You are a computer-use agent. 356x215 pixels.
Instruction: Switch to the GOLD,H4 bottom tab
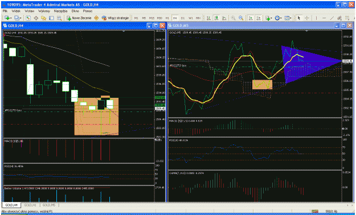[x=11, y=205]
